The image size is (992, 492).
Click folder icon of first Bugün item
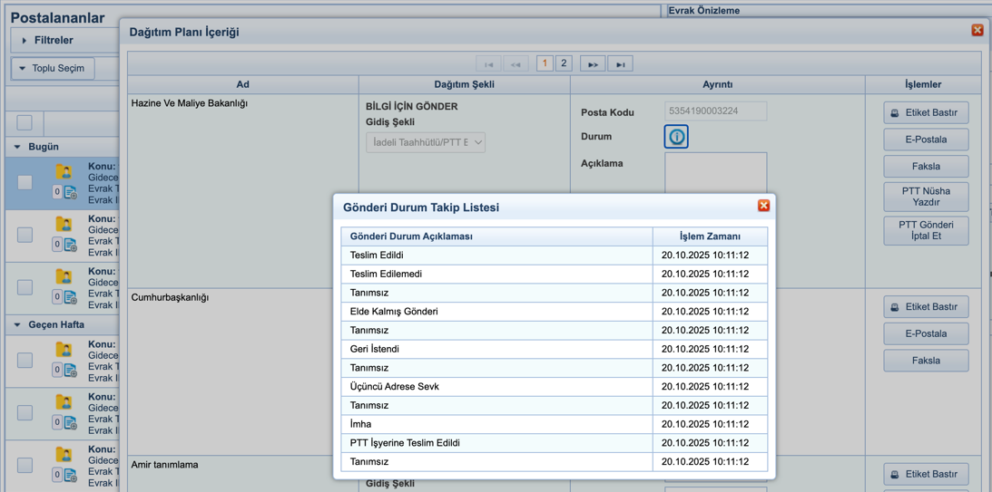pyautogui.click(x=64, y=171)
